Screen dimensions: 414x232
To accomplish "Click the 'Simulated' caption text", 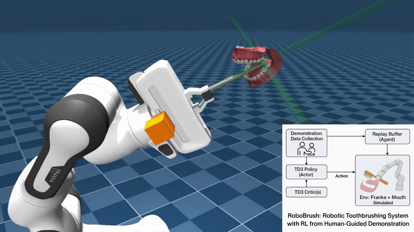I will tap(383, 203).
